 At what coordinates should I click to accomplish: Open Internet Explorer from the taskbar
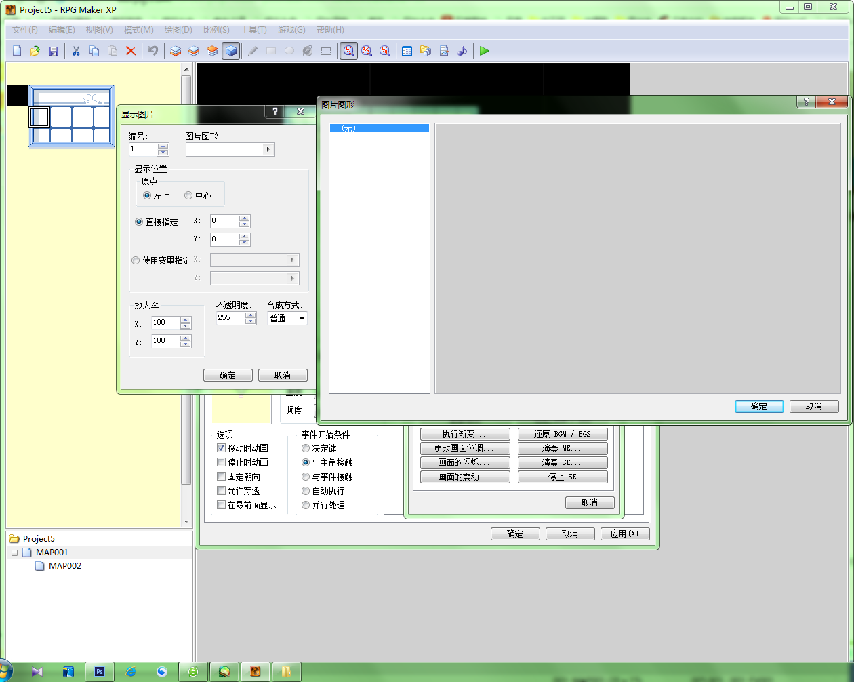131,672
